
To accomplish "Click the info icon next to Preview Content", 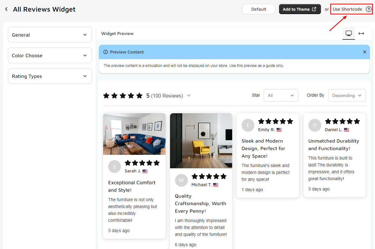I will point(106,52).
